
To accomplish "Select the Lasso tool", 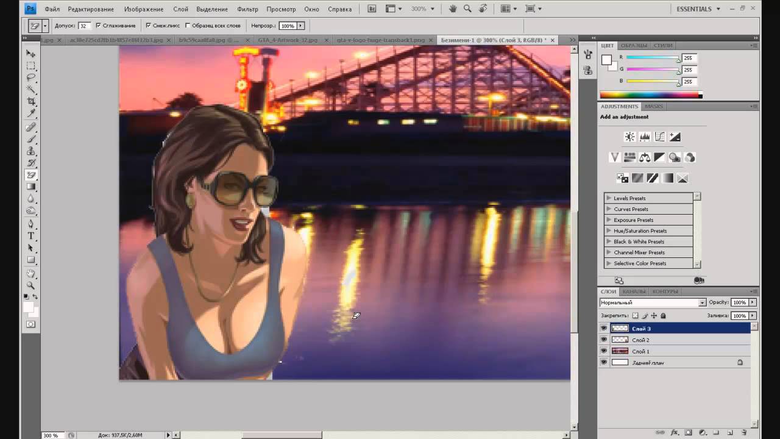I will point(31,77).
